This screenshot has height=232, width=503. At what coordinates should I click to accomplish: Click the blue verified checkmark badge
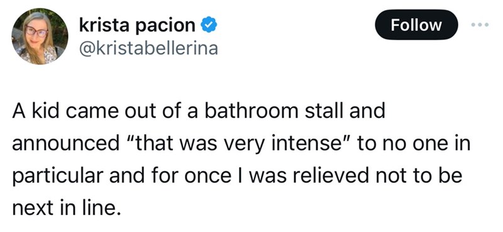coord(209,25)
